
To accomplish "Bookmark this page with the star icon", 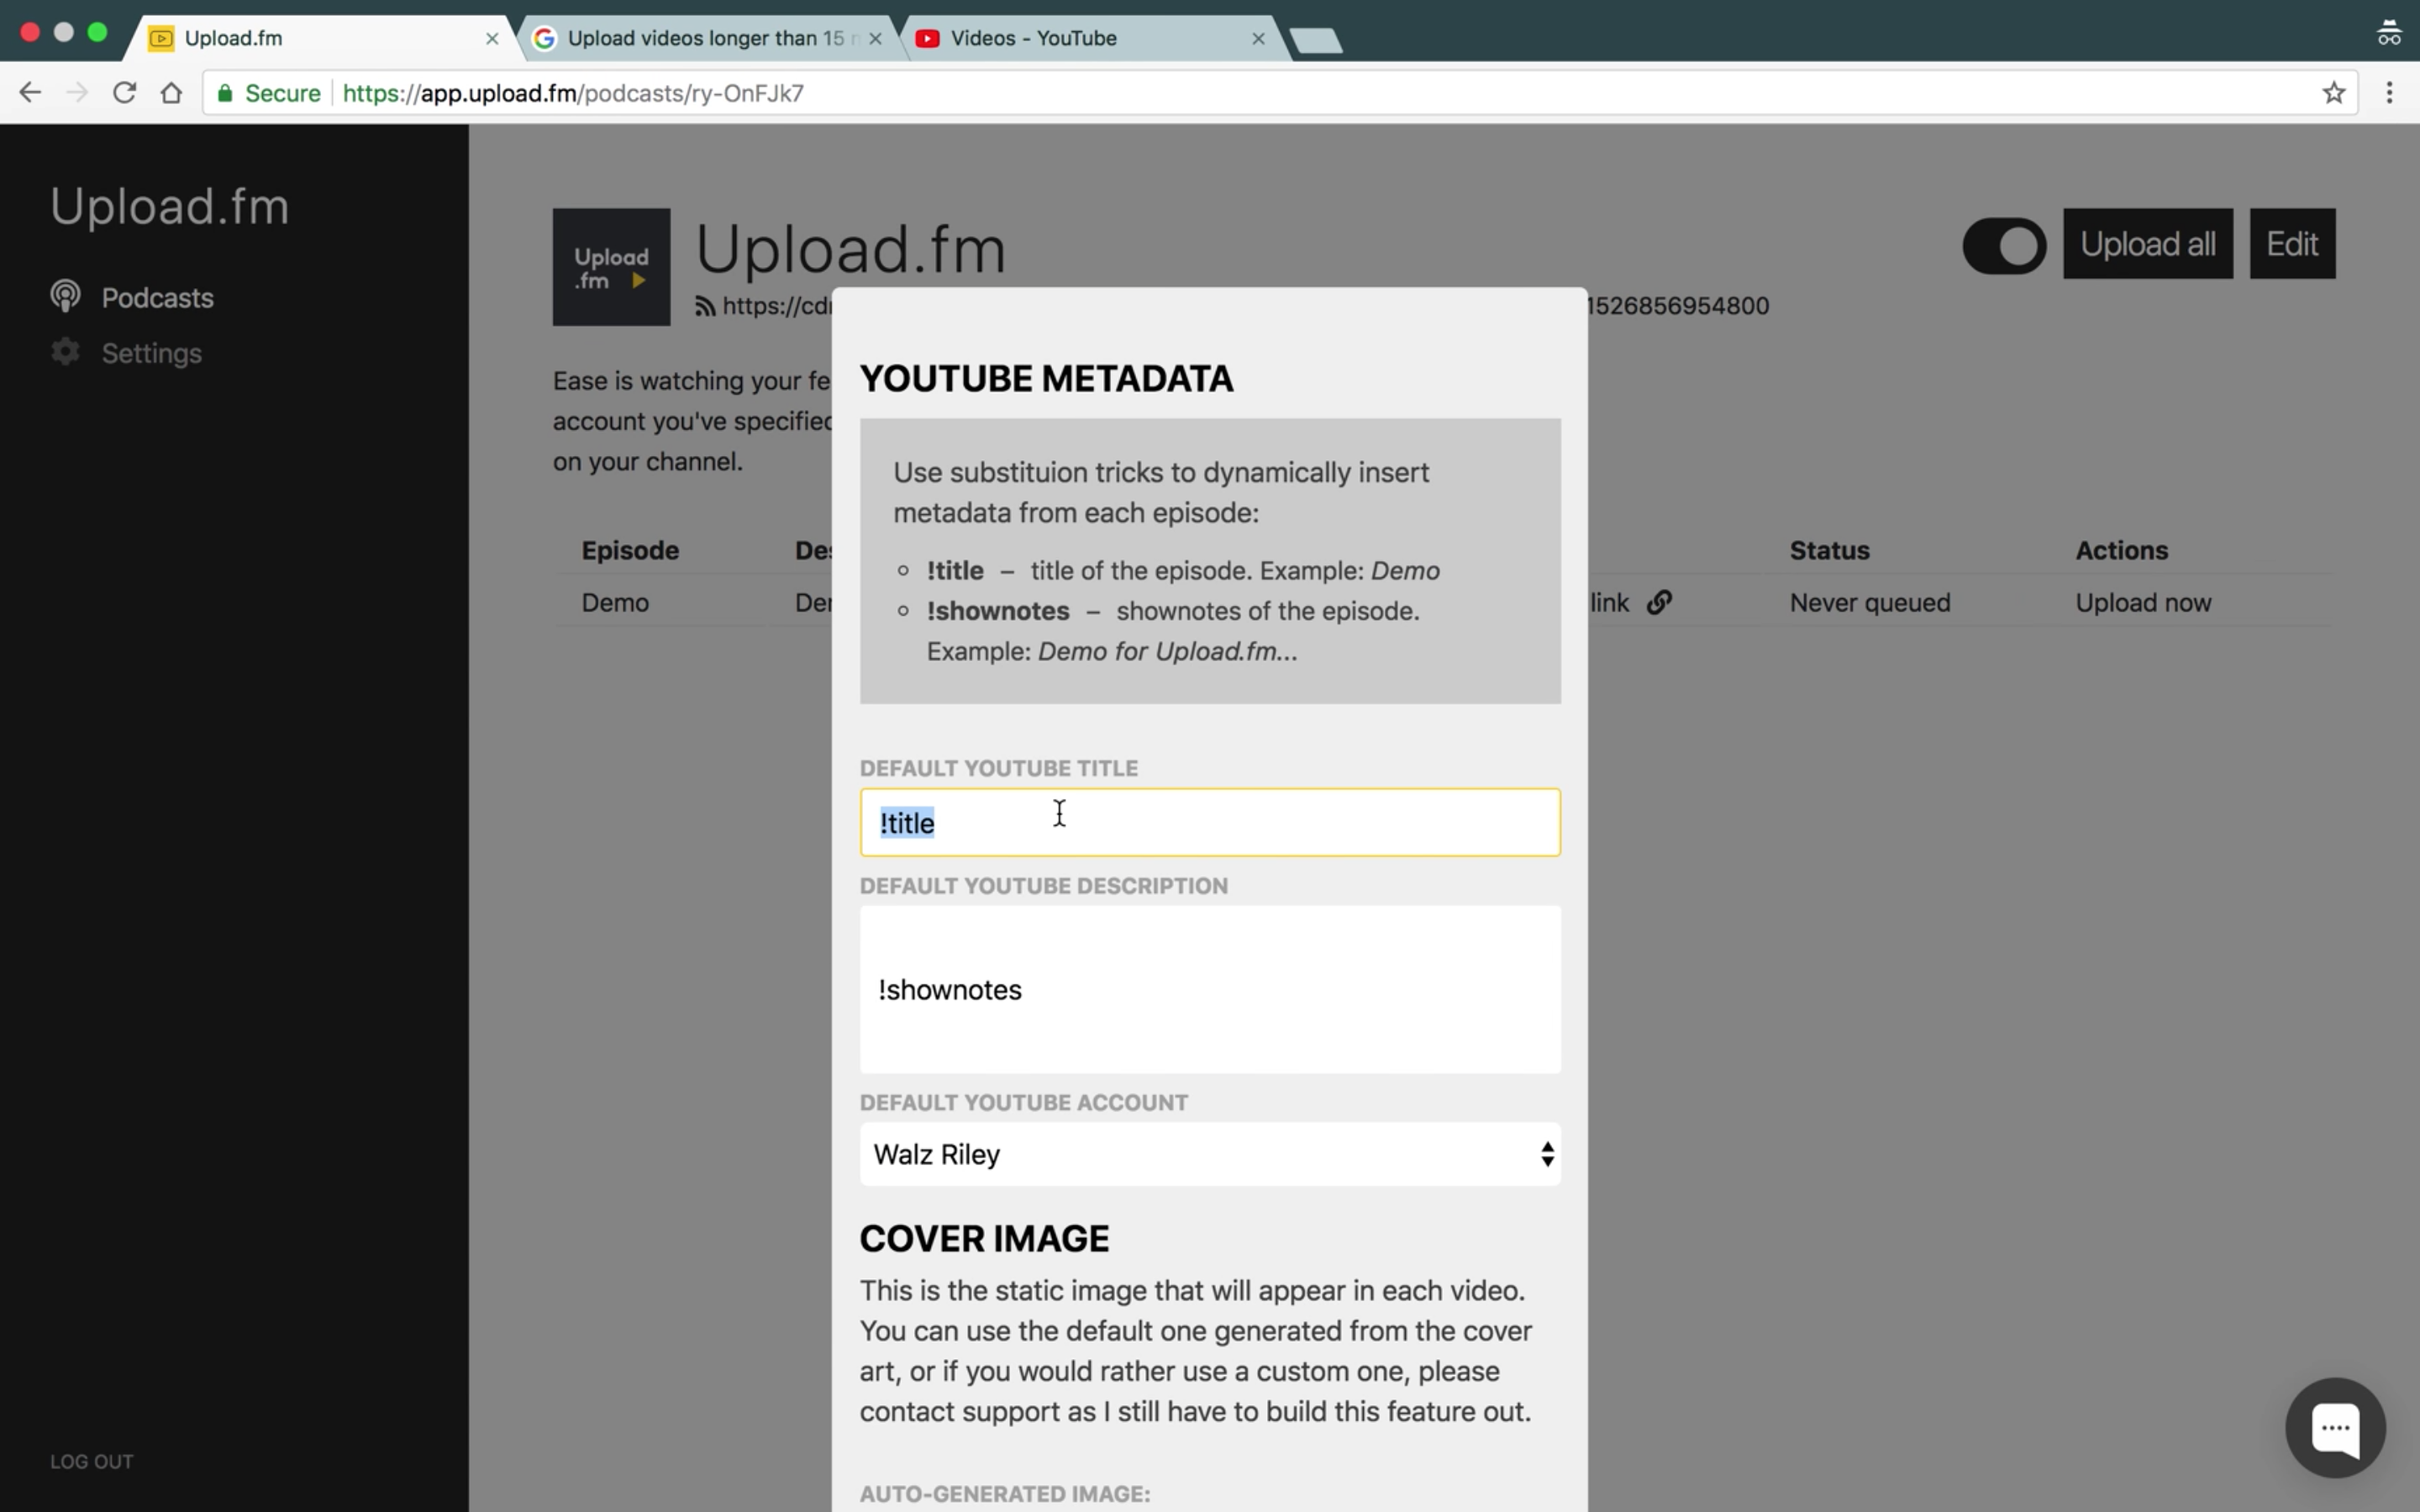I will (2333, 93).
